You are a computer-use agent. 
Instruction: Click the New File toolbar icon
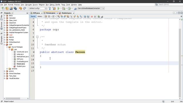click(x=3, y=8)
